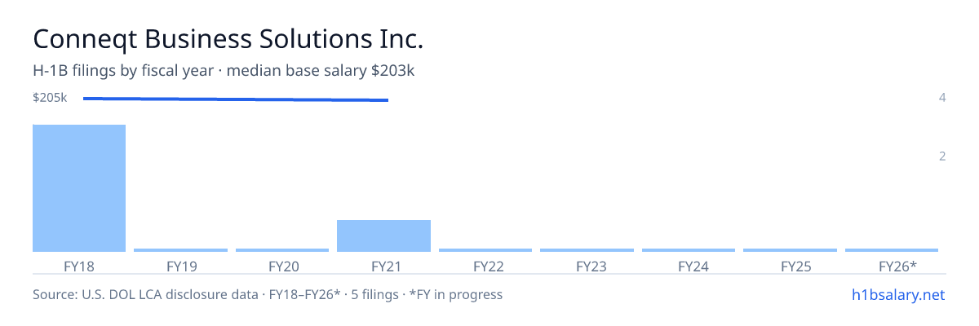Select the FY26* bar stub

tap(892, 250)
